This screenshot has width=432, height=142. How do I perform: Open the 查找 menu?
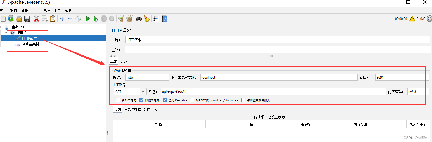(x=25, y=11)
